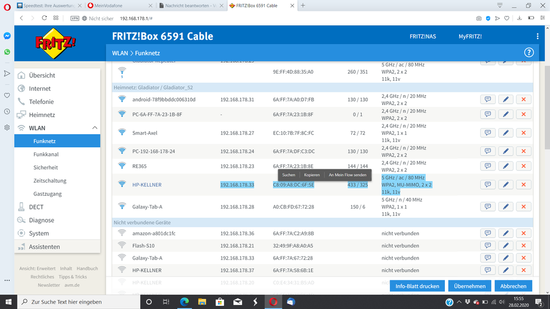550x309 pixels.
Task: Take a snapshot with camera icon
Action: 479,18
